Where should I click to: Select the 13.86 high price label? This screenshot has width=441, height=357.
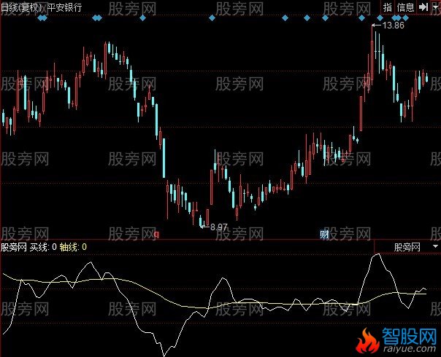(394, 25)
